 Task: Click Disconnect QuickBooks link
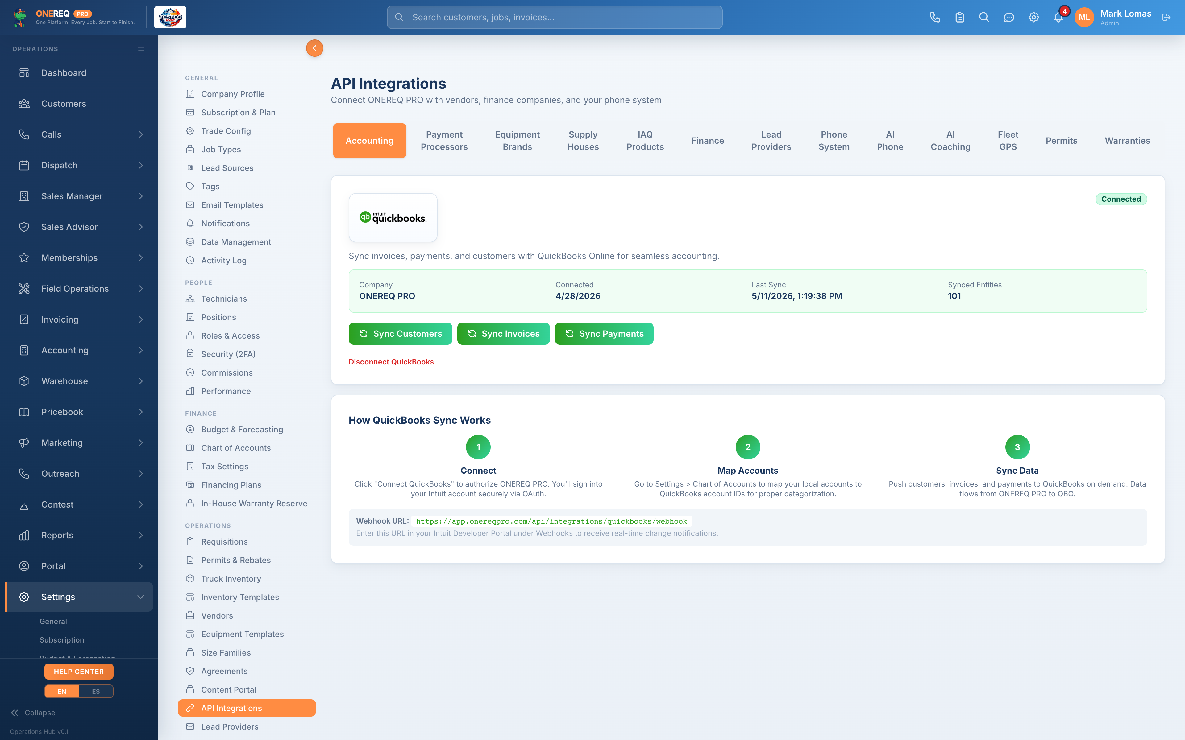click(x=391, y=362)
